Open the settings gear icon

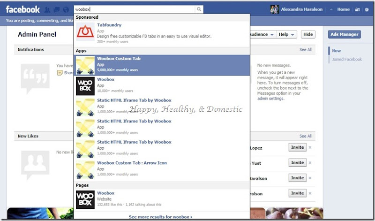(x=367, y=9)
